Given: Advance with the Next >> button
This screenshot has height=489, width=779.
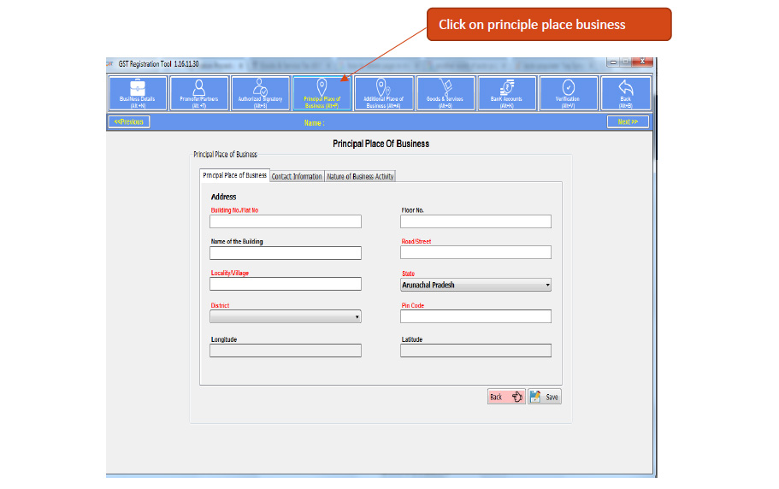Looking at the screenshot, I should tap(628, 121).
